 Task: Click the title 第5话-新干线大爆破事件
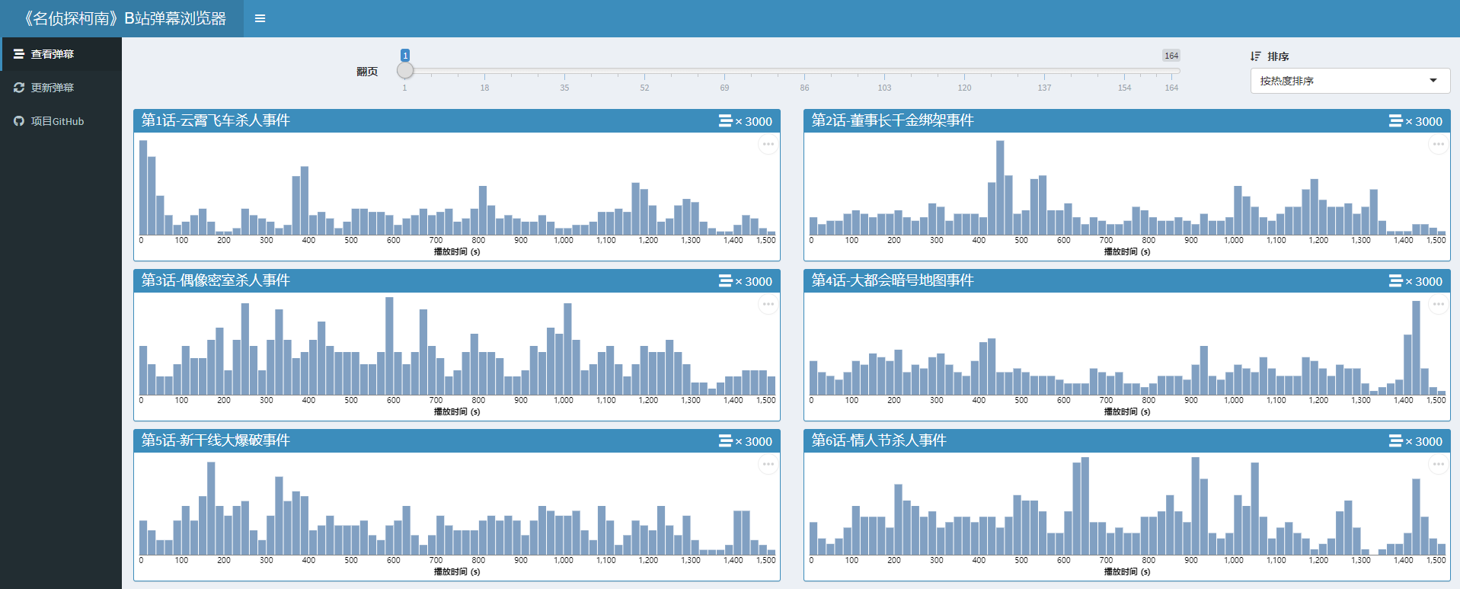click(216, 440)
